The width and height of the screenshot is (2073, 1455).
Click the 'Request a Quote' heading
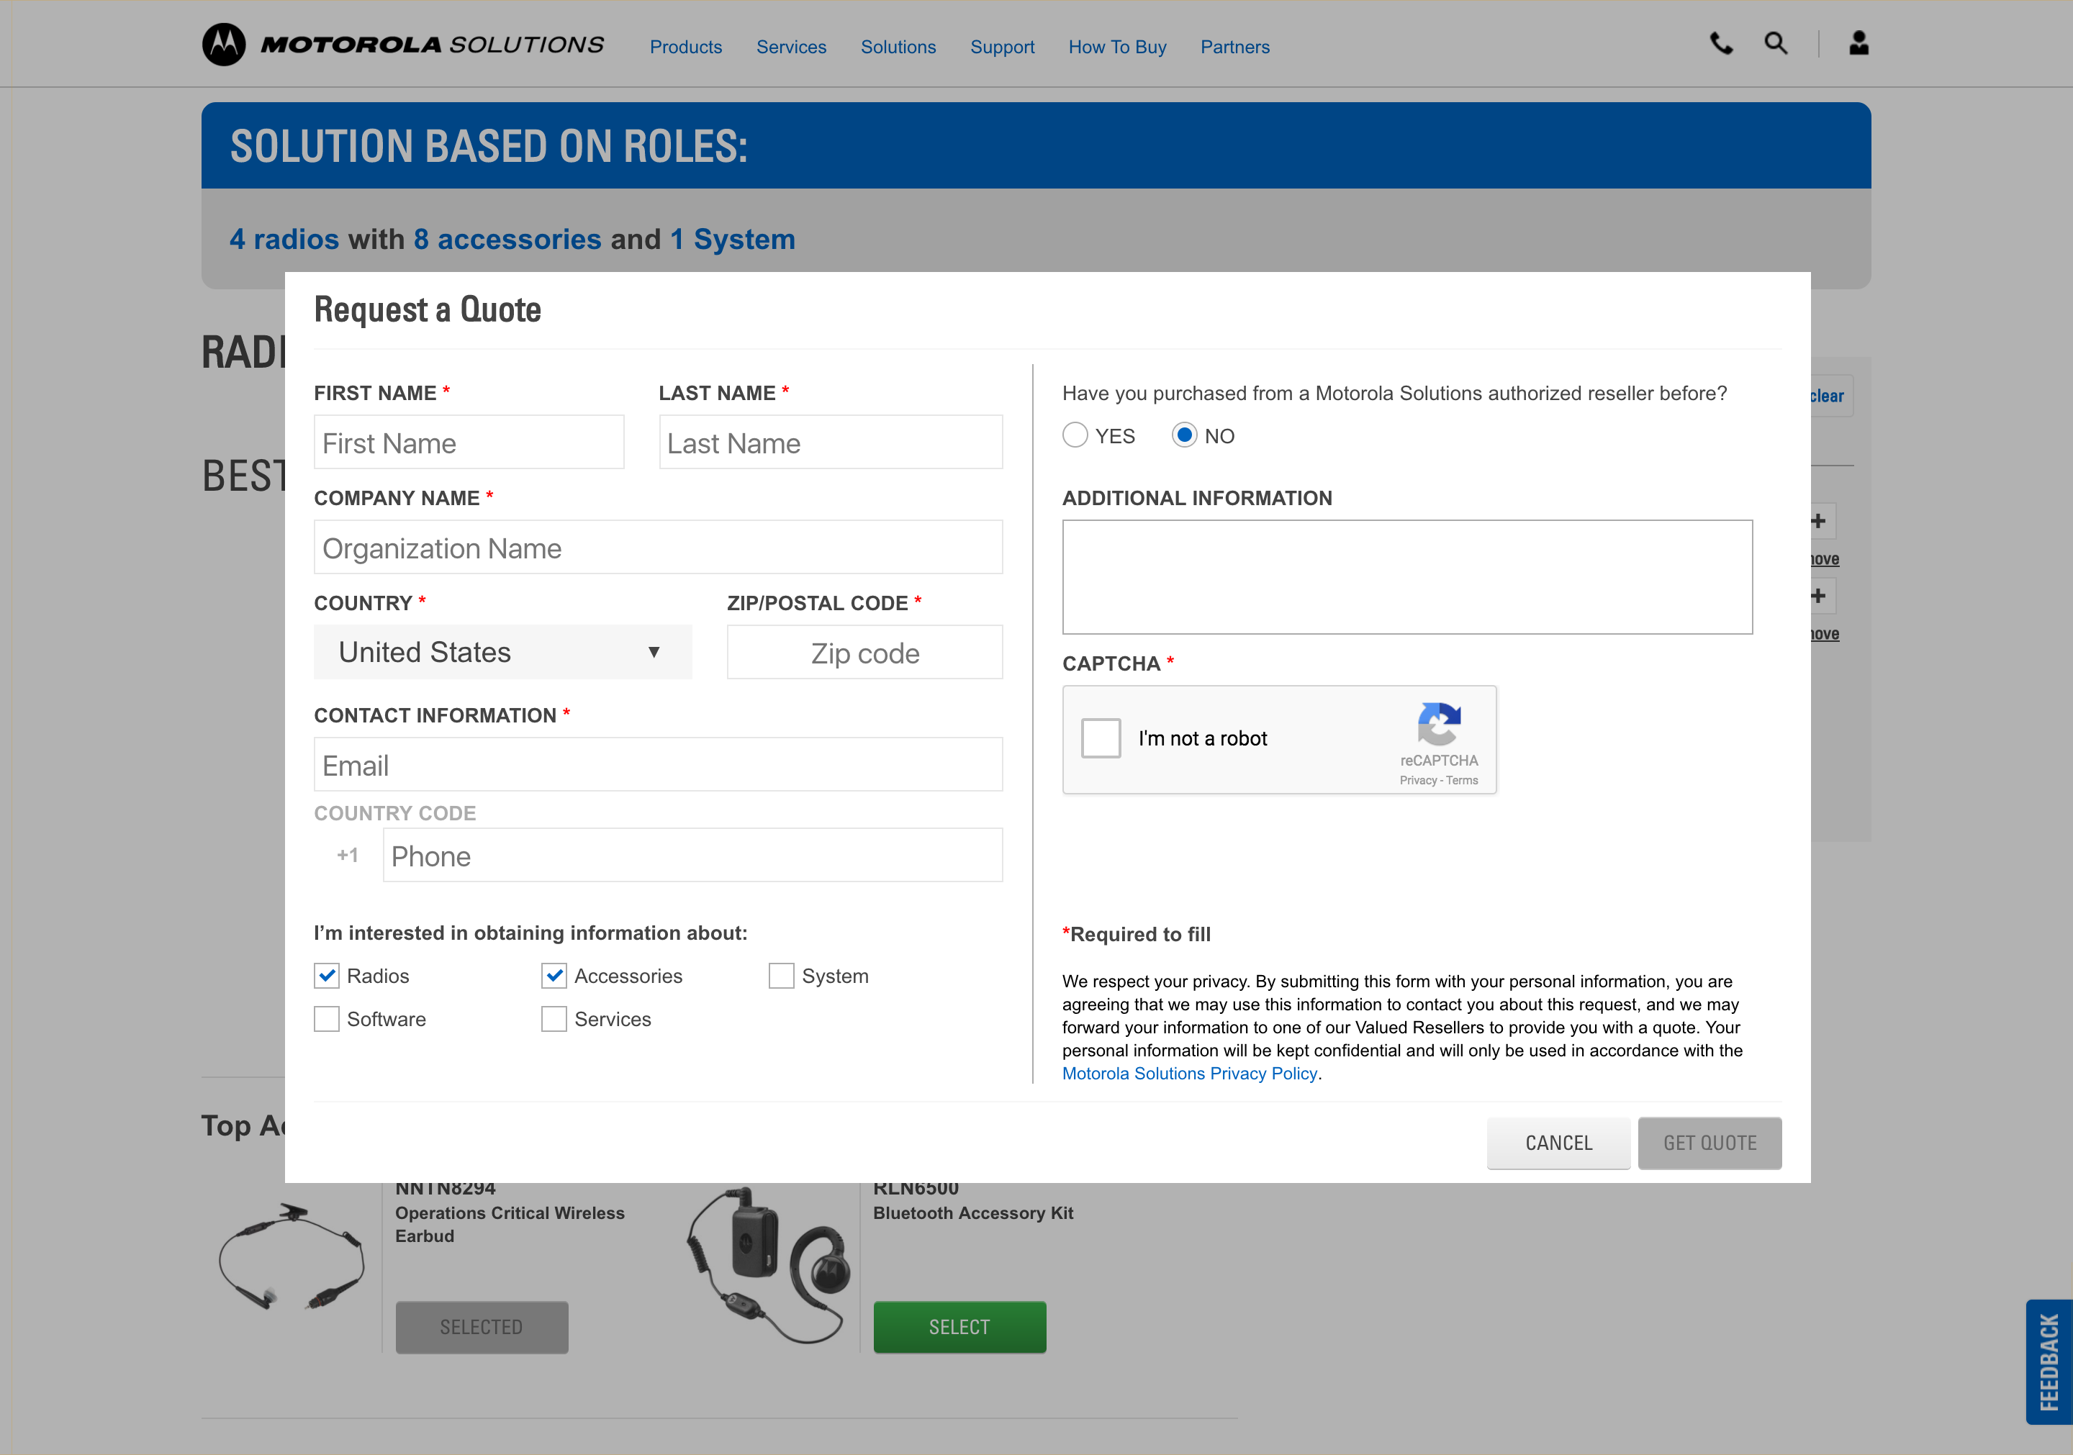click(x=427, y=309)
